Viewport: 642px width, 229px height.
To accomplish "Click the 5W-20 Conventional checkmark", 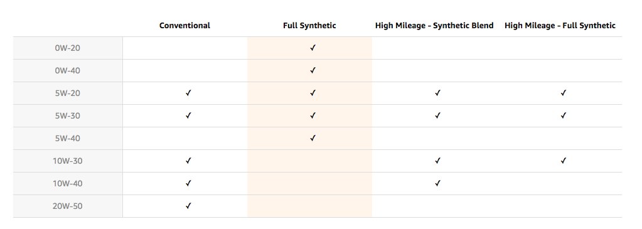I will [x=188, y=93].
